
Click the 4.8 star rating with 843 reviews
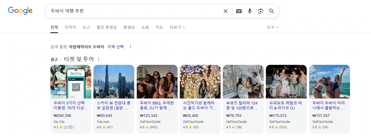point(149,127)
